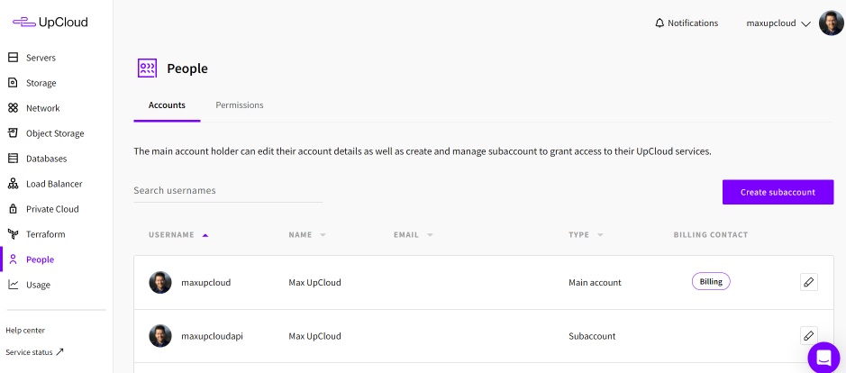The height and width of the screenshot is (373, 846).
Task: Select the Accounts tab
Action: pyautogui.click(x=167, y=105)
